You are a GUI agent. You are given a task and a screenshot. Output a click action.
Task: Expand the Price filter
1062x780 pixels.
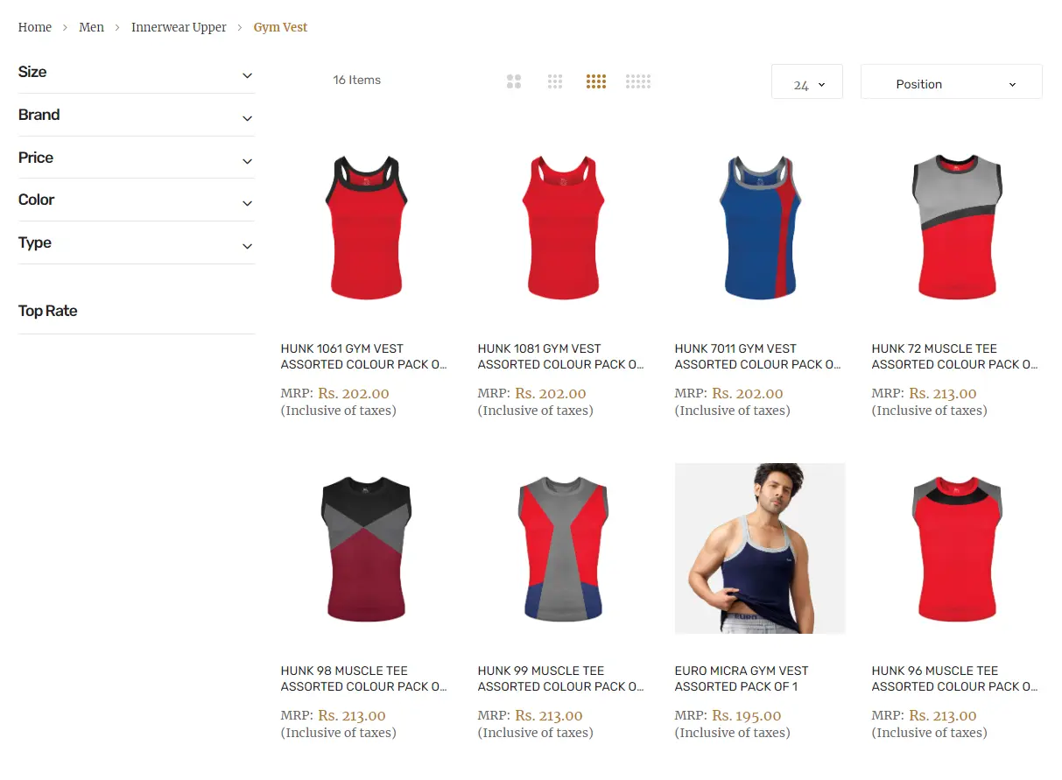point(137,158)
